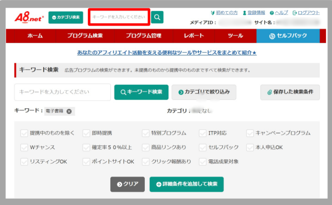Image resolution: width=332 pixels, height=205 pixels.
Task: Remove the 電子書籍 keyword tag
Action: (x=69, y=111)
